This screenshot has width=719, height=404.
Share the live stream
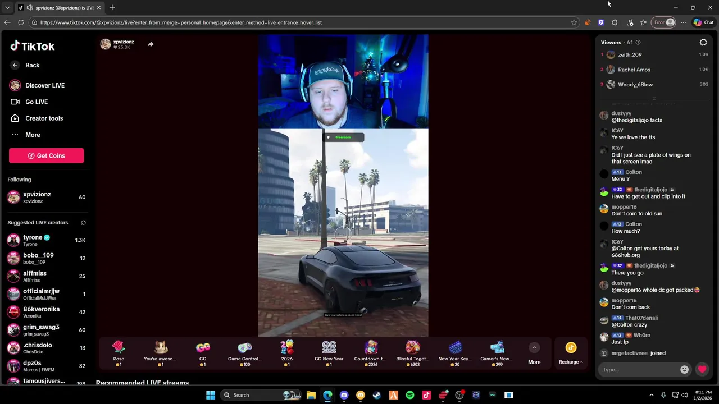[151, 44]
